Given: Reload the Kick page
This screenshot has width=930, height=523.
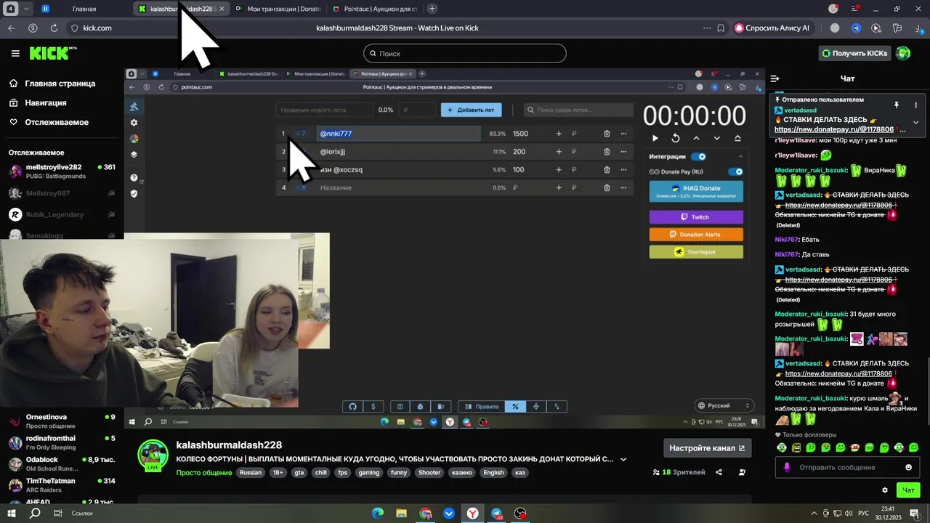Looking at the screenshot, I should point(54,28).
